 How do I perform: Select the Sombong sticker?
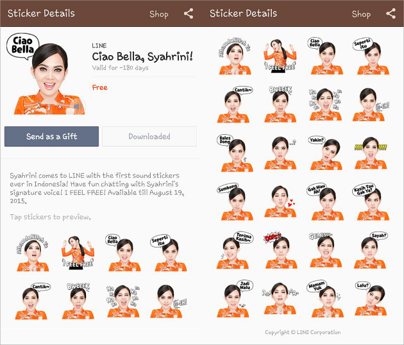click(235, 202)
